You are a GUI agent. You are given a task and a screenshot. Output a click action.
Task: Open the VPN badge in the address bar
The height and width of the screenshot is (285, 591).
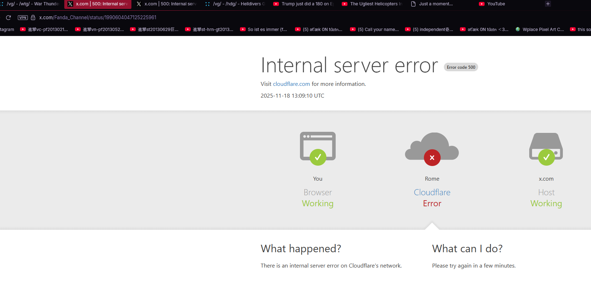[23, 17]
